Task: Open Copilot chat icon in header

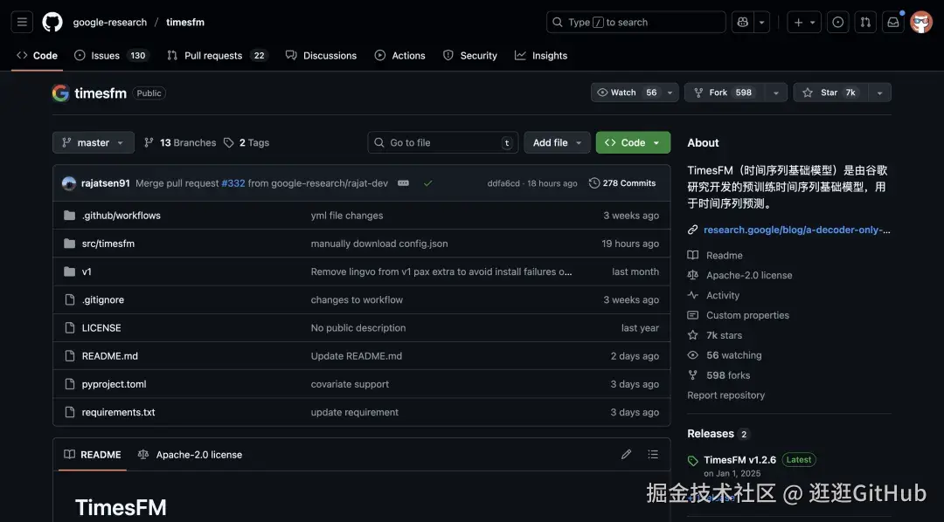Action: (x=742, y=22)
